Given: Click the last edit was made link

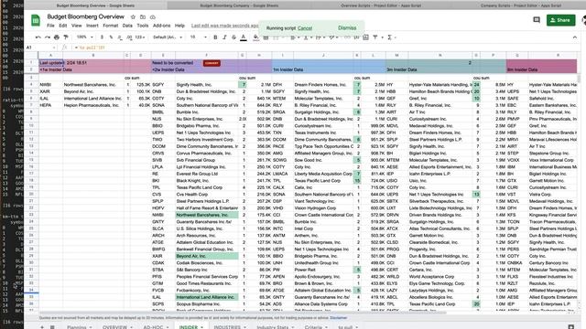Looking at the screenshot, I should pyautogui.click(x=224, y=26).
